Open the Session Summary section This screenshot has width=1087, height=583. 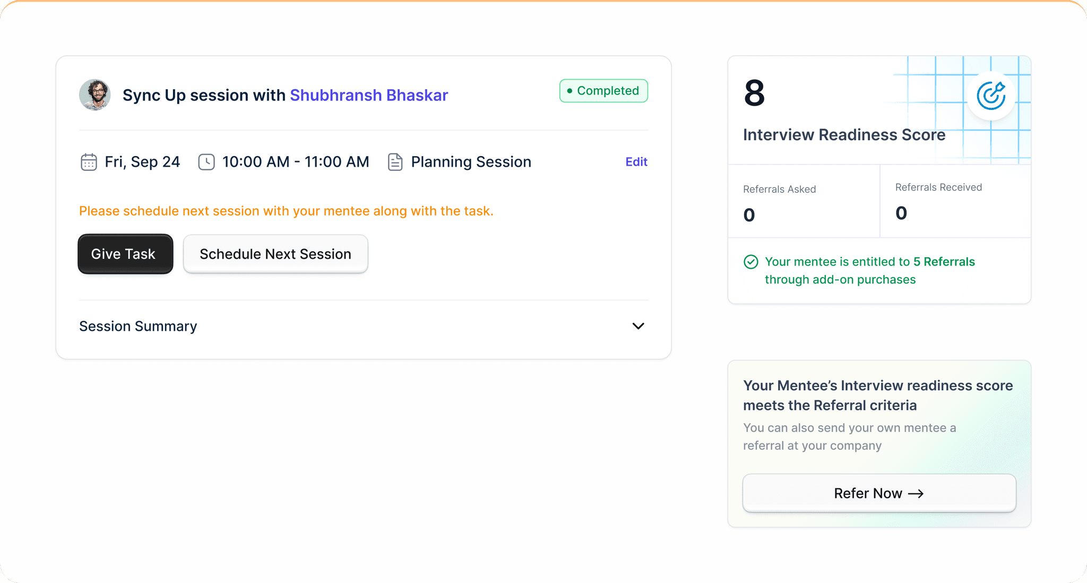click(138, 326)
